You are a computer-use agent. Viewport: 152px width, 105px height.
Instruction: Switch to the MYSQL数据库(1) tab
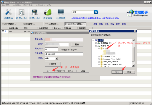point(52,24)
